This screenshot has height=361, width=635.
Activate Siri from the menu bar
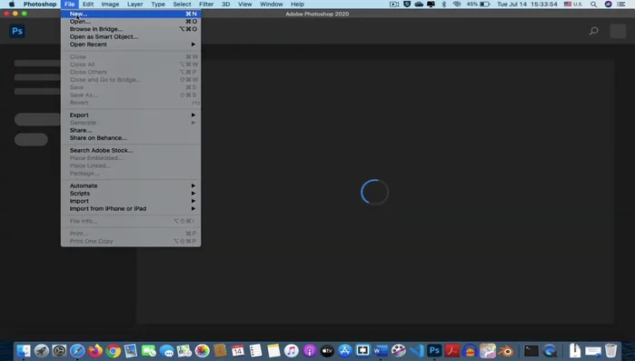pos(609,4)
